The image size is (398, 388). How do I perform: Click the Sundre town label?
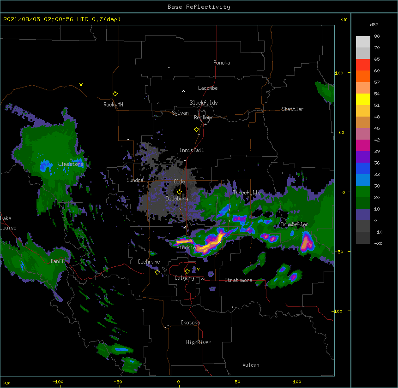[x=135, y=180]
